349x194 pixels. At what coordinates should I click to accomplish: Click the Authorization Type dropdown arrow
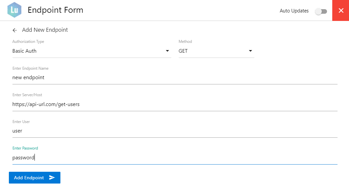pos(167,51)
